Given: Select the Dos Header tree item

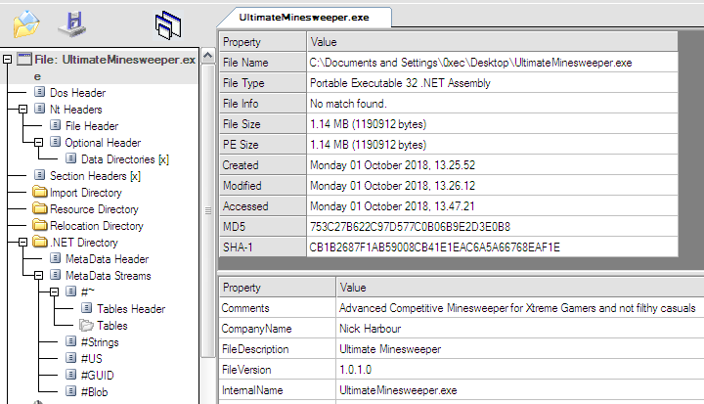Looking at the screenshot, I should pyautogui.click(x=77, y=93).
